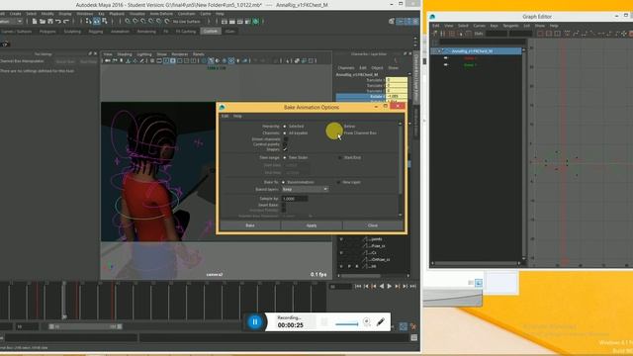Select Hierarchy 'Selected' radio button

pyautogui.click(x=285, y=127)
